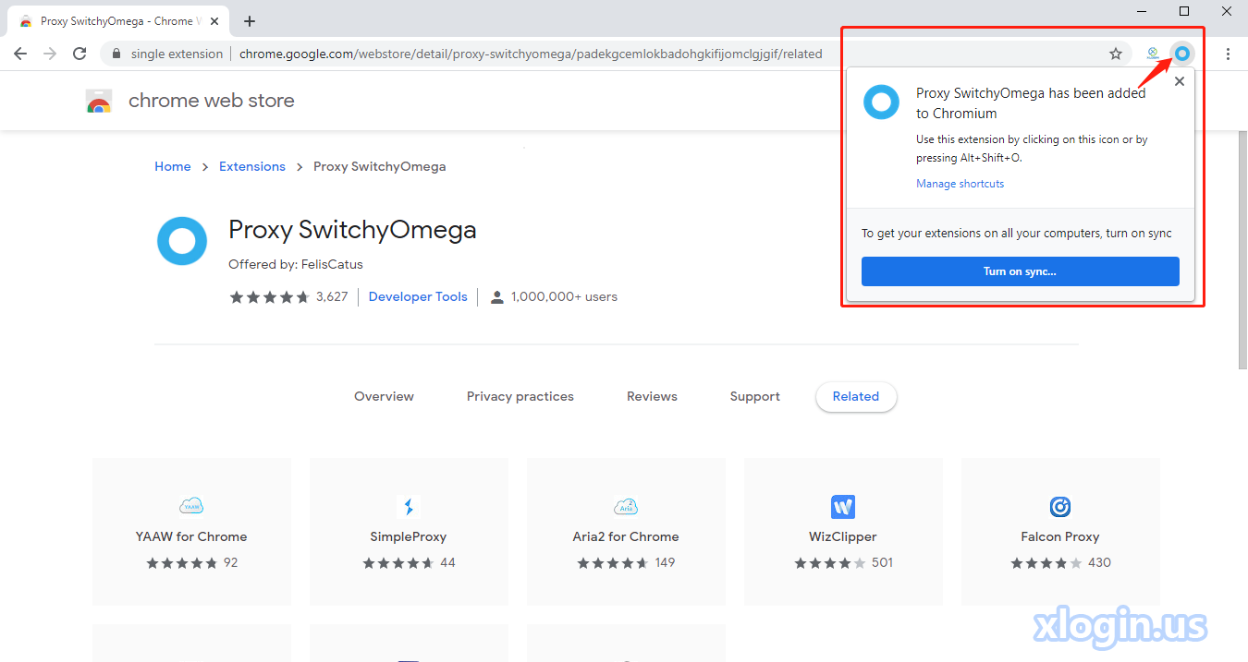
Task: Open the Aria2 for Chrome title
Action: point(626,536)
